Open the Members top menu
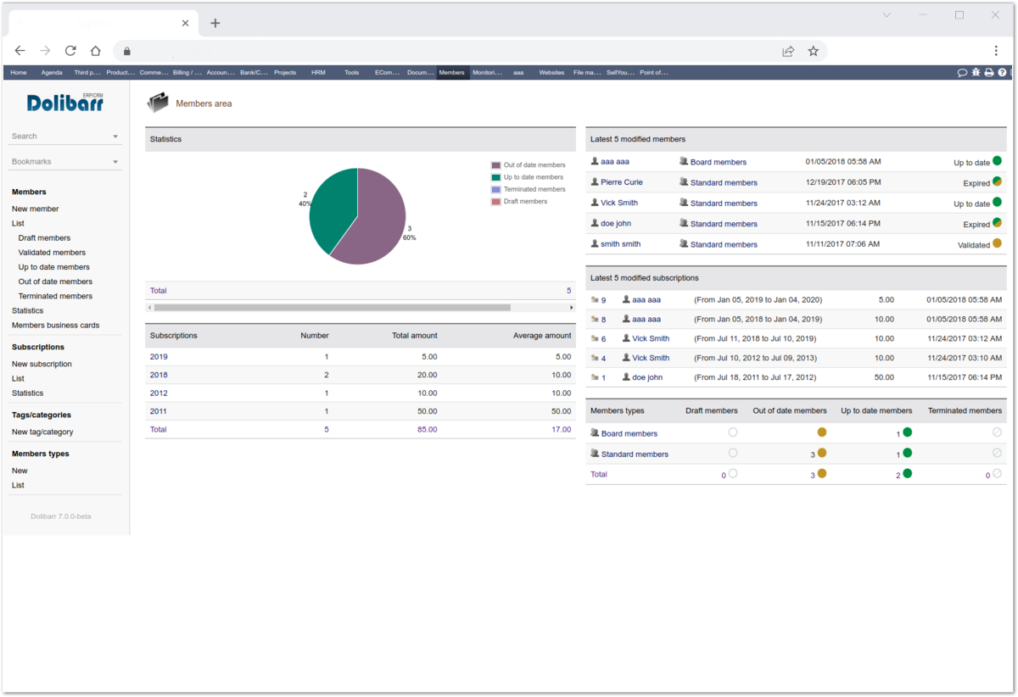1018x697 pixels. pyautogui.click(x=451, y=73)
